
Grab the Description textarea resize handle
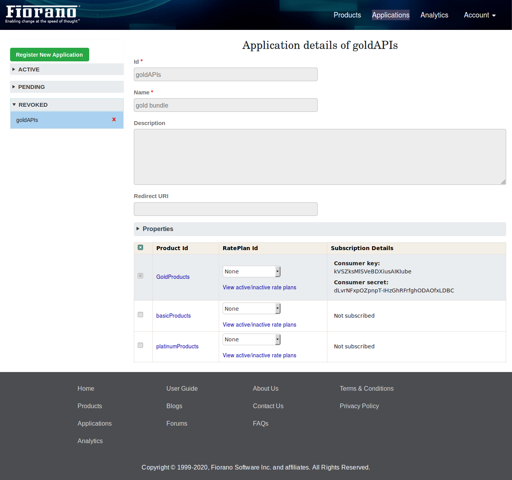tap(503, 182)
